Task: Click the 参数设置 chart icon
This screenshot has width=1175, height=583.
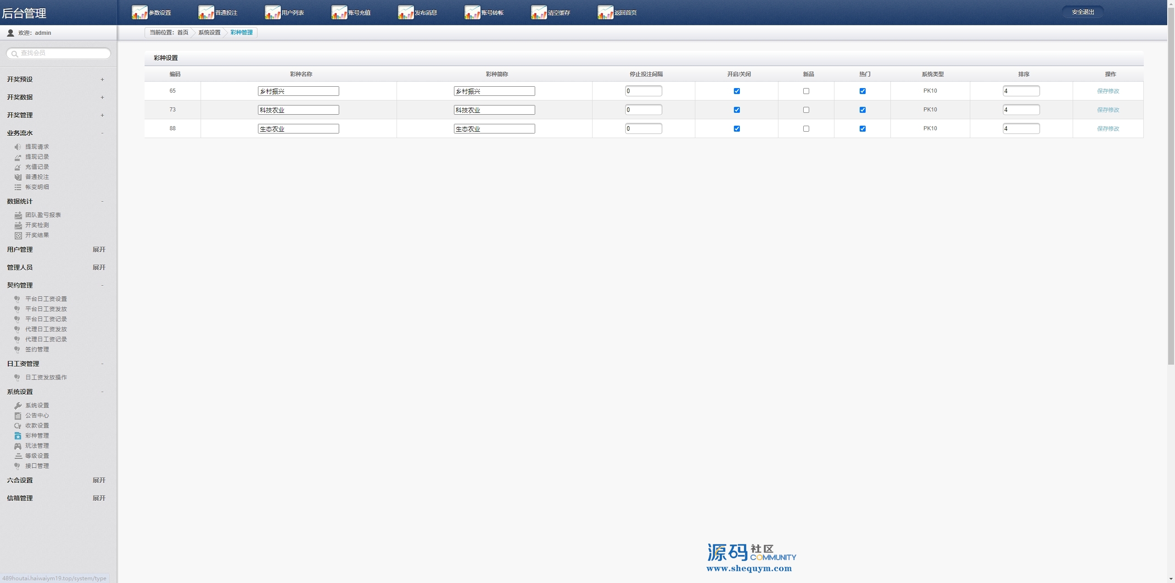Action: [139, 12]
